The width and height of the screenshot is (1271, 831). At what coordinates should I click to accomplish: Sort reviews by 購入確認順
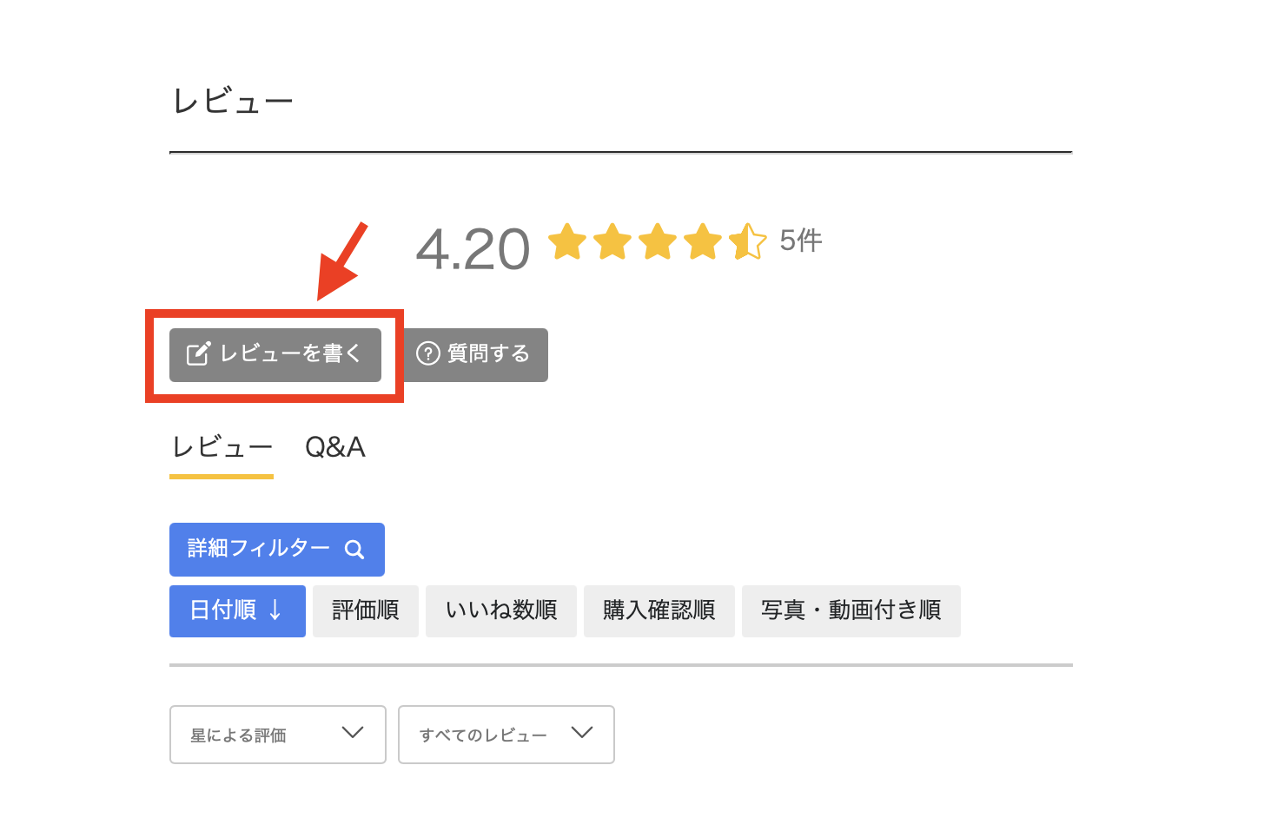(659, 610)
